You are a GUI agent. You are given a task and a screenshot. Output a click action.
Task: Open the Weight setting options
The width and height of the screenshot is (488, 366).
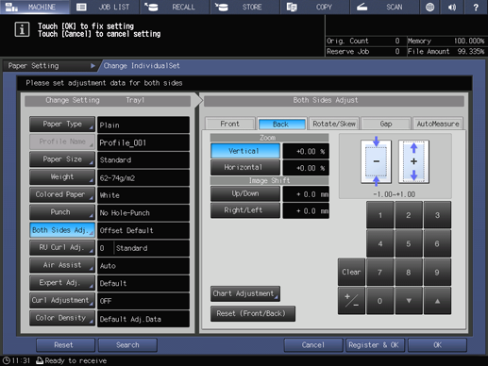point(62,177)
